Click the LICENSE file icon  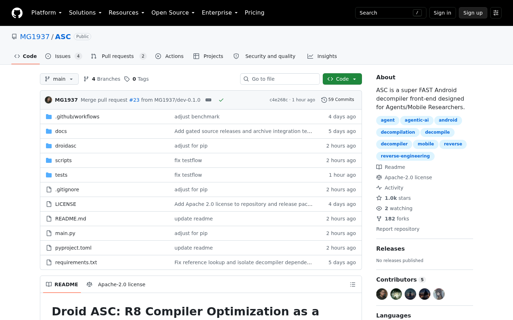tap(49, 204)
